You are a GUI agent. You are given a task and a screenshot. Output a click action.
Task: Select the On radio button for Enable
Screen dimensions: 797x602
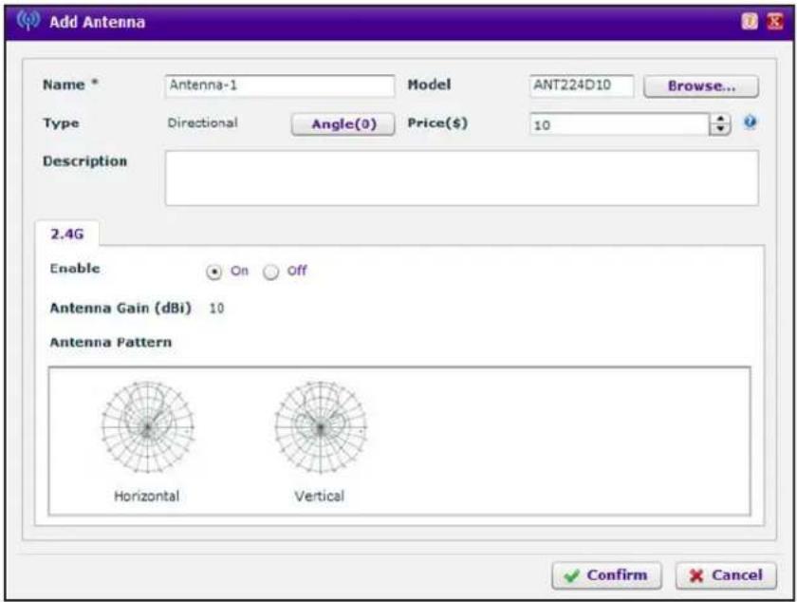pos(214,272)
